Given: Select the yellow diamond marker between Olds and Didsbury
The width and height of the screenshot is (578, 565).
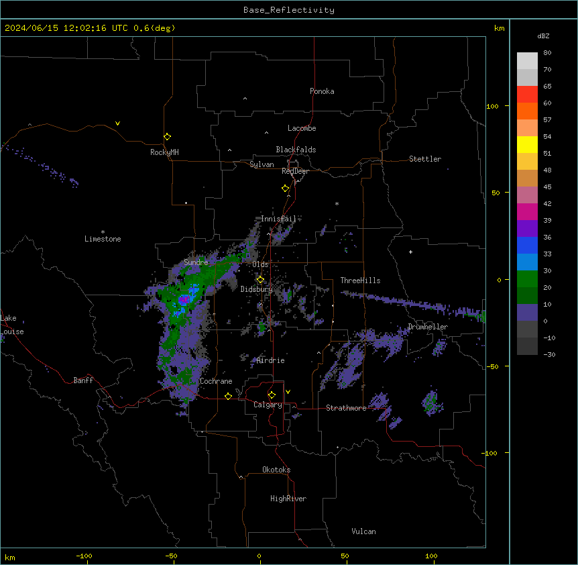Looking at the screenshot, I should (260, 279).
